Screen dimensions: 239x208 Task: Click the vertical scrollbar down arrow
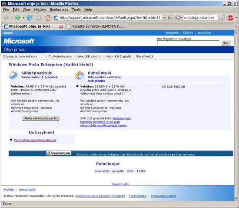pos(236,199)
